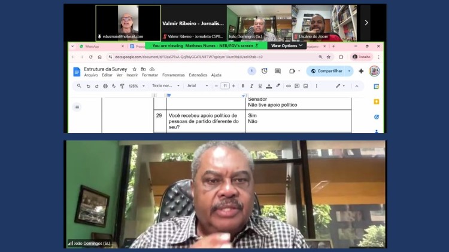
Task: Start a meeting with camera icon
Action: (x=292, y=71)
